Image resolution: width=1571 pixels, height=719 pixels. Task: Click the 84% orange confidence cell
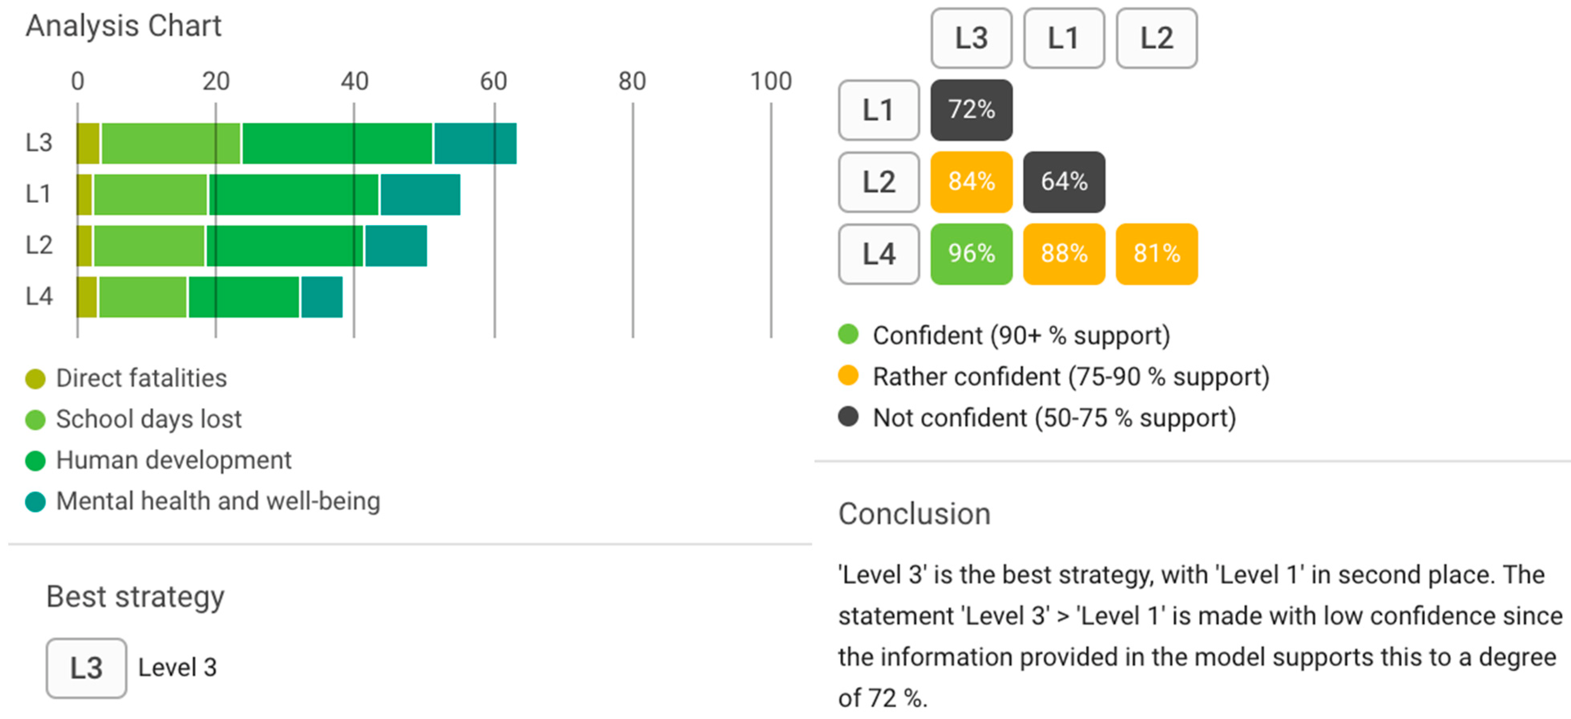click(x=971, y=182)
